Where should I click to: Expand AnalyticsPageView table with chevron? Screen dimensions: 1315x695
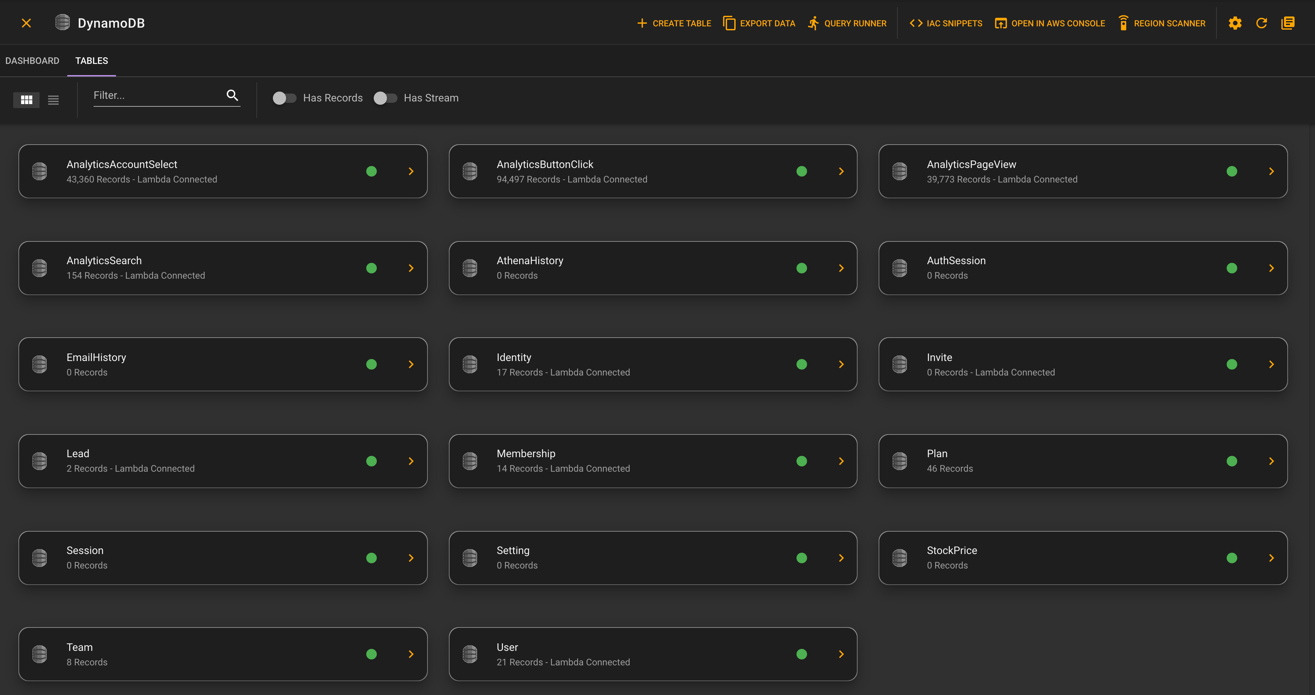click(x=1271, y=172)
